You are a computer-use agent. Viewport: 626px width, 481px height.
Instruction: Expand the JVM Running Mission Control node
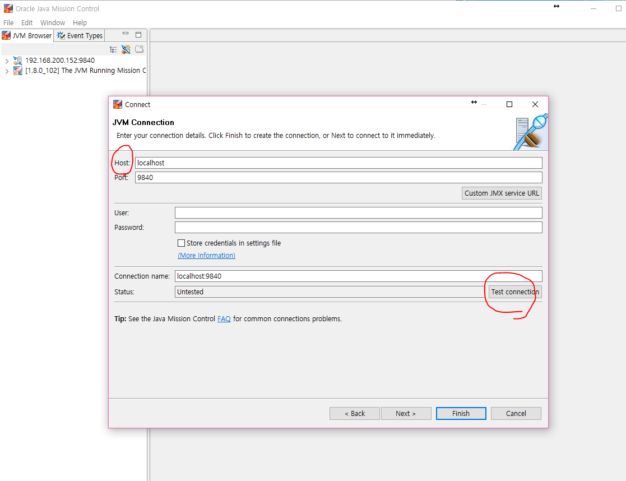(7, 71)
